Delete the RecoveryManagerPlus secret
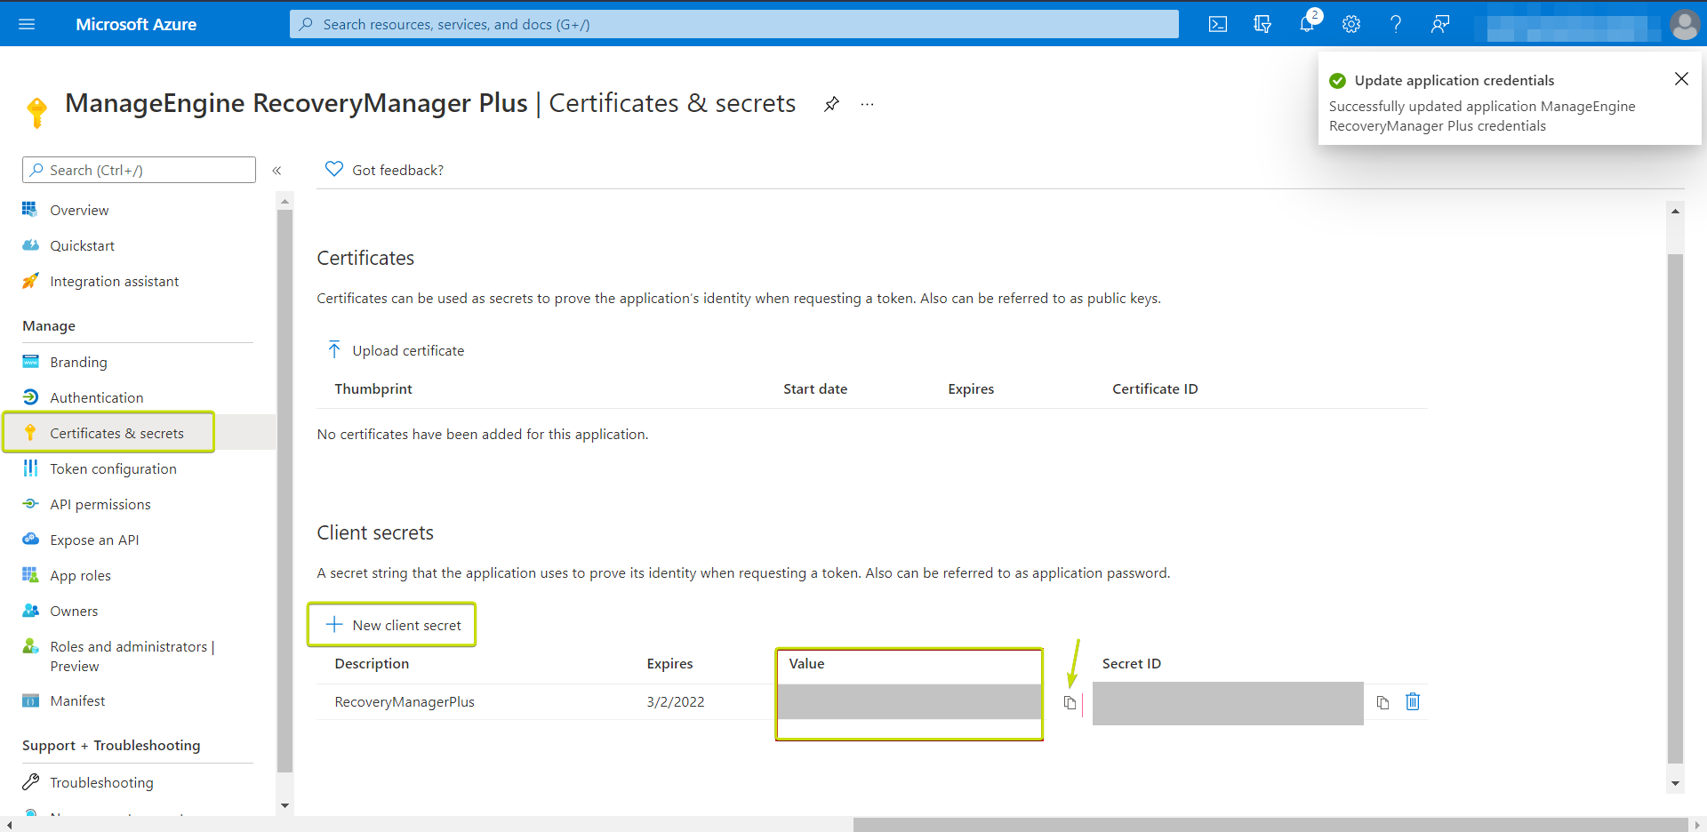This screenshot has width=1707, height=832. pyautogui.click(x=1413, y=702)
